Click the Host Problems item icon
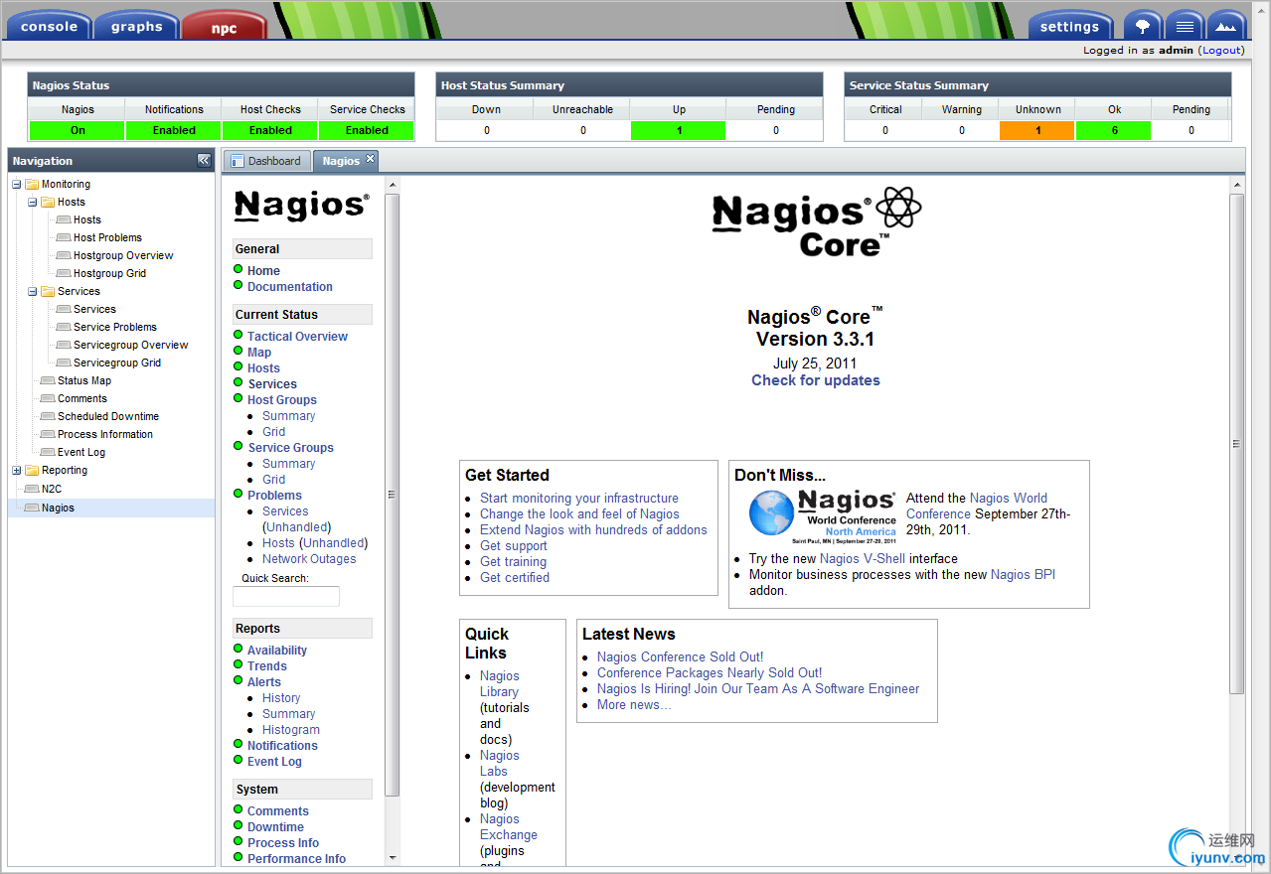 [x=64, y=237]
